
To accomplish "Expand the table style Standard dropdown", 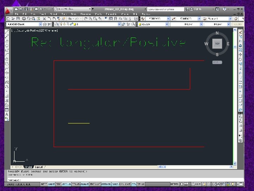I will click(x=230, y=19).
